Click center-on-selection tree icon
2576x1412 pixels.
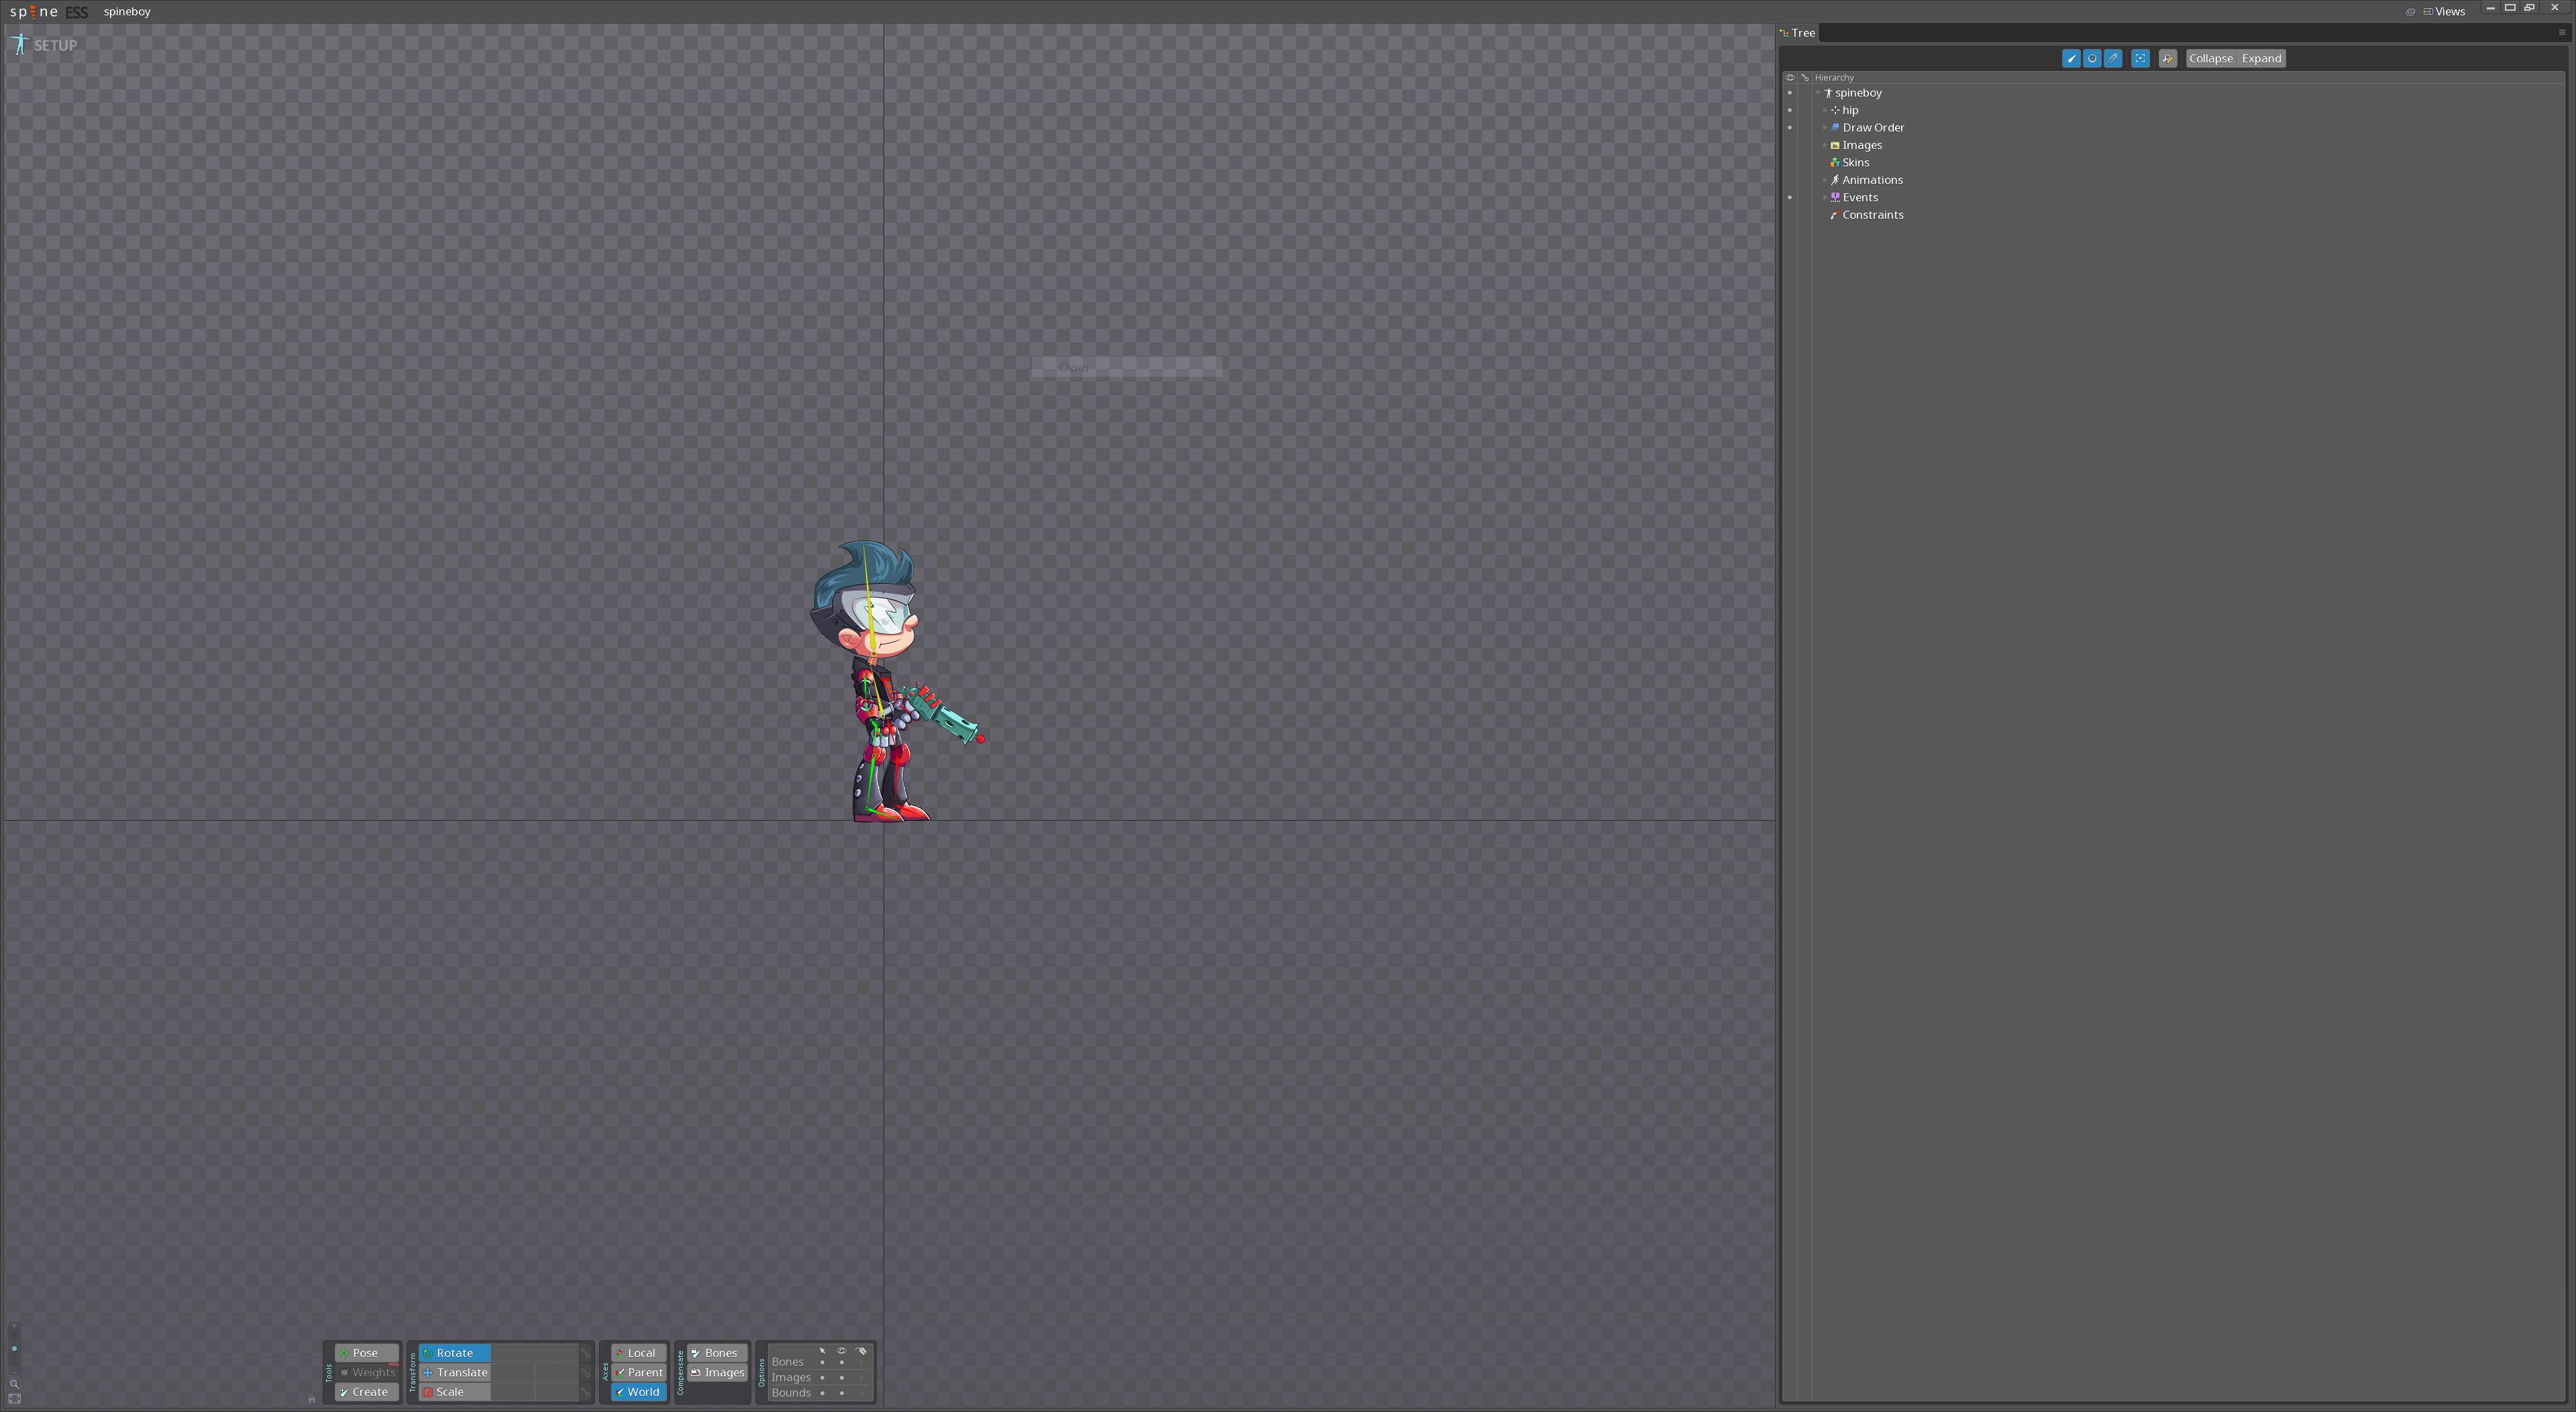(x=2140, y=58)
